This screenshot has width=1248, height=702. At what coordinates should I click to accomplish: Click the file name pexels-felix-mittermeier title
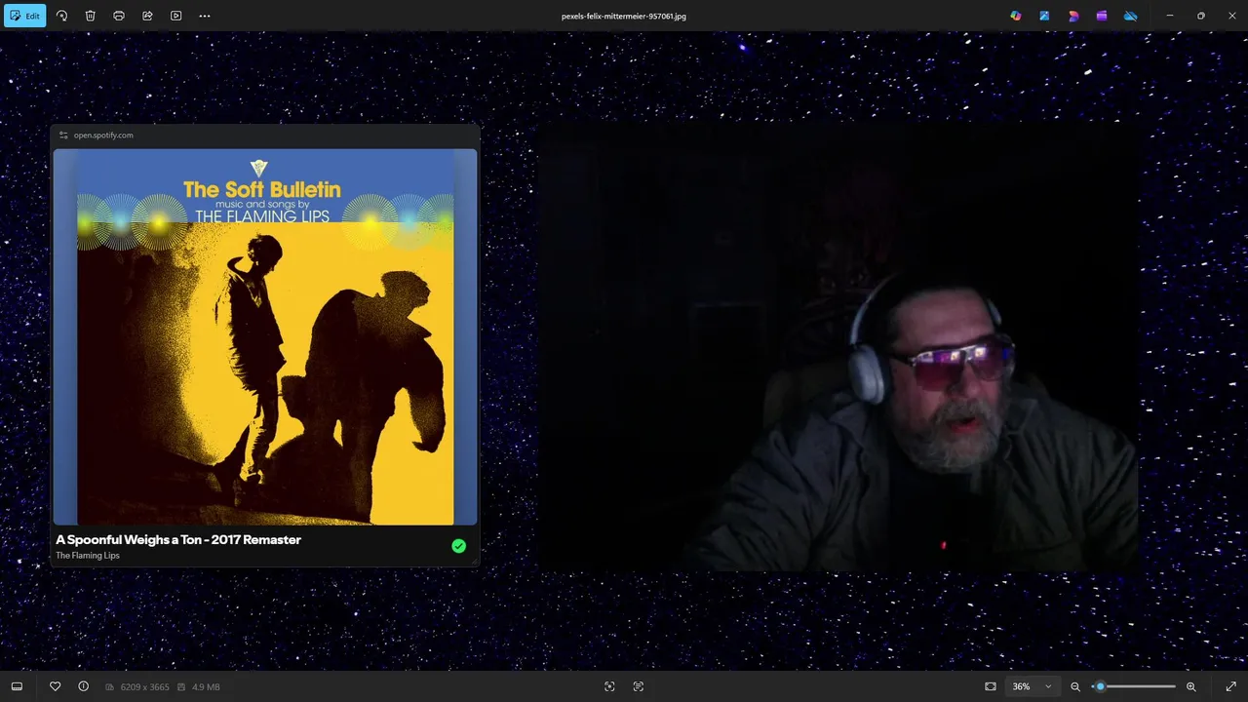tap(624, 17)
